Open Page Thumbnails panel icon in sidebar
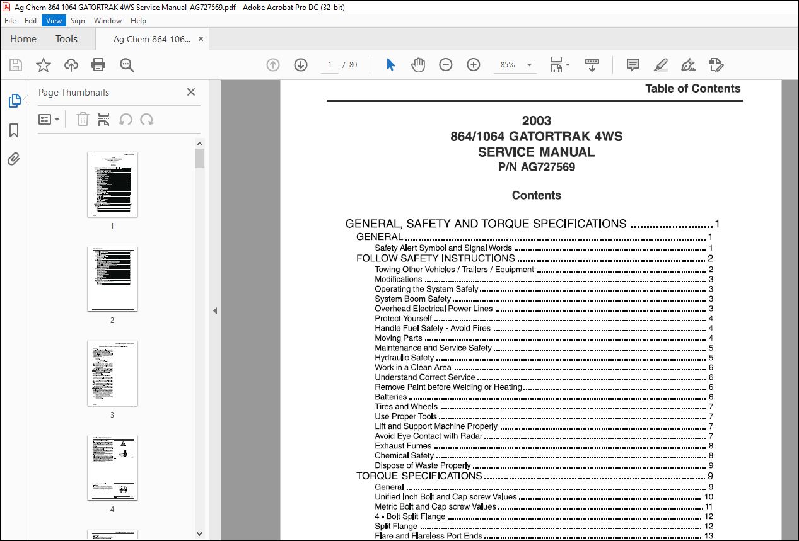The image size is (799, 541). [x=14, y=101]
